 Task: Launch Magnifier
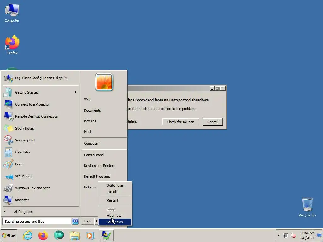point(41,200)
